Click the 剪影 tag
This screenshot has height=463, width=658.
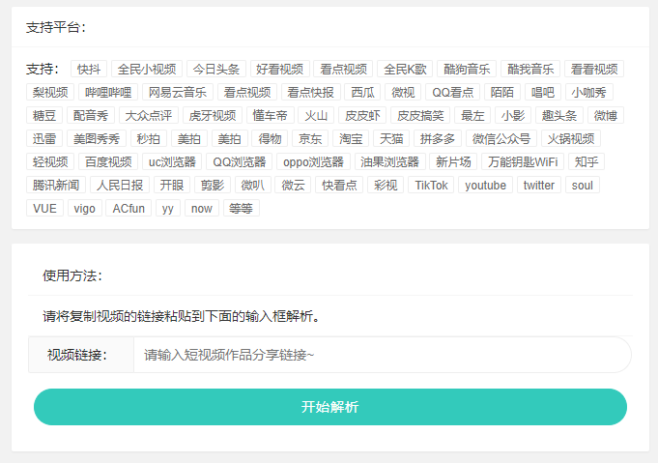pyautogui.click(x=213, y=186)
